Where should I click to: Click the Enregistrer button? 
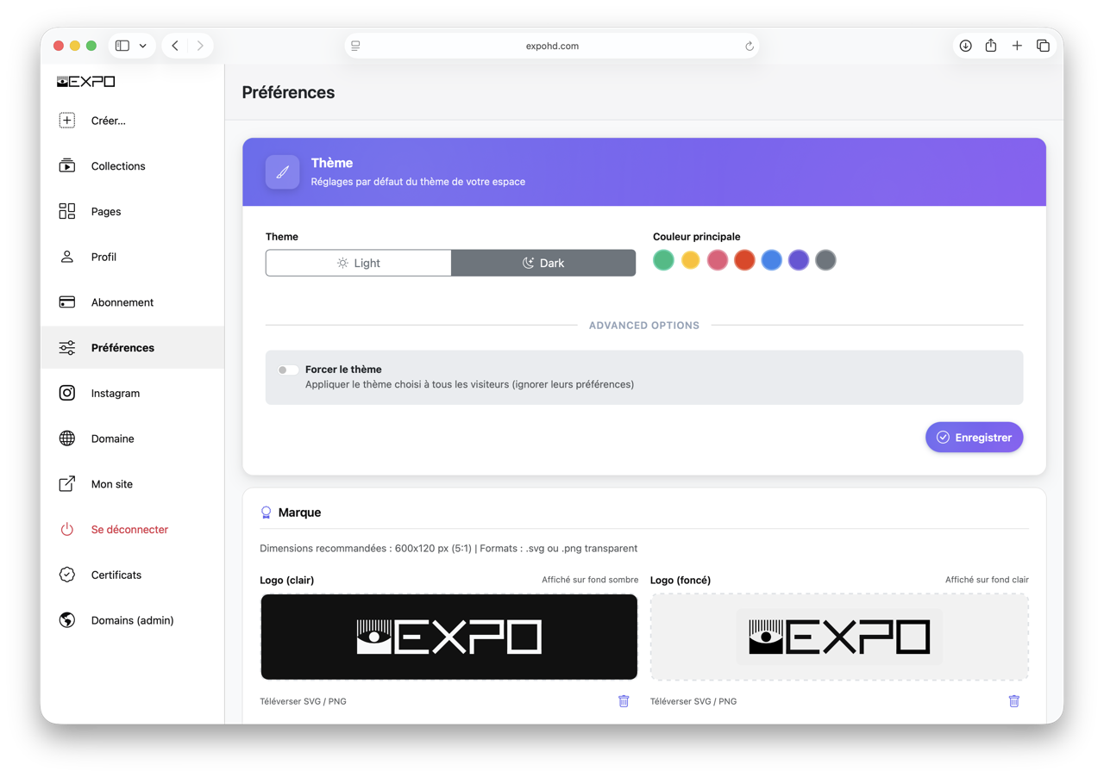tap(974, 438)
